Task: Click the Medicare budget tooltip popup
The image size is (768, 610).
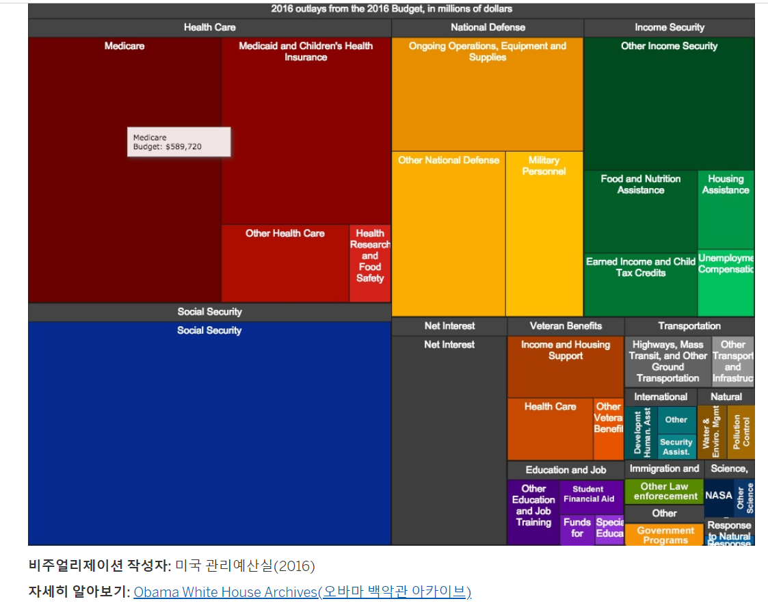Action: pos(178,142)
